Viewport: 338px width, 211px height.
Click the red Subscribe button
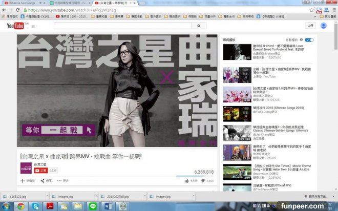coord(40,170)
